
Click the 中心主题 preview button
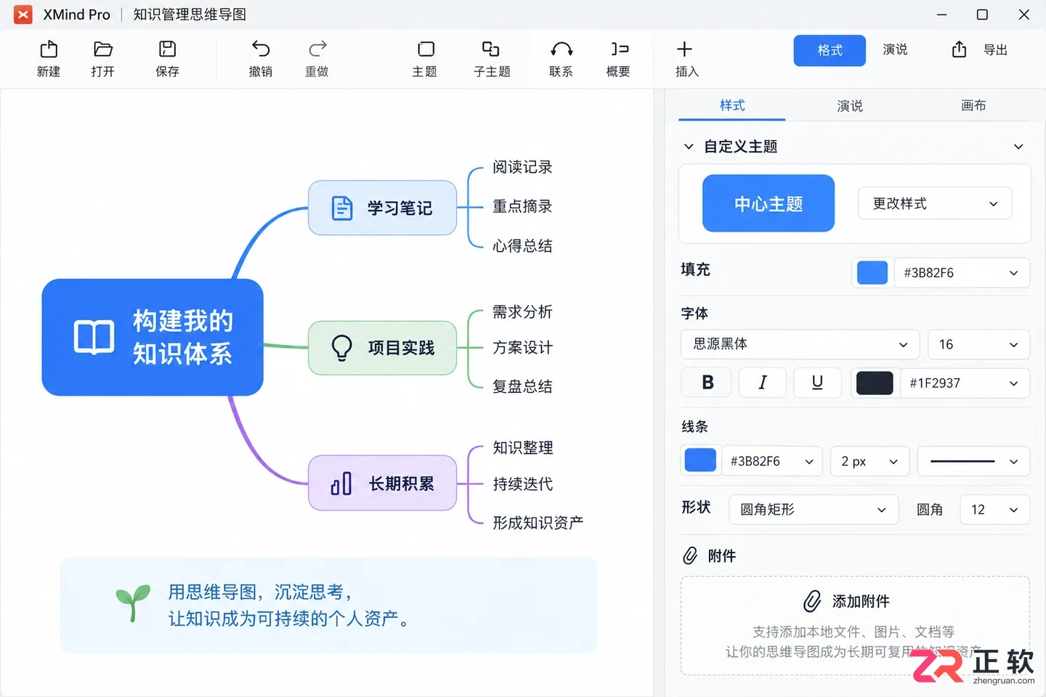pos(769,203)
